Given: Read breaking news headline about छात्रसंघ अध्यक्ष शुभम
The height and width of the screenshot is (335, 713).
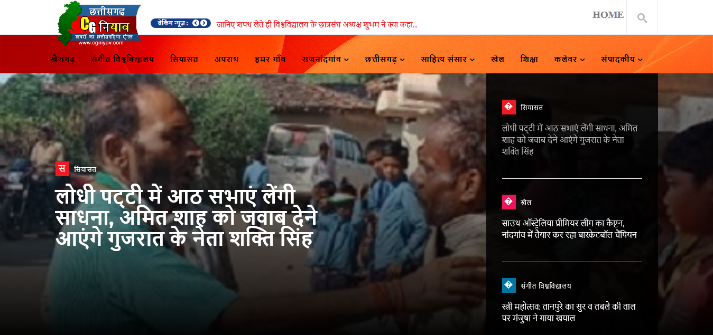Looking at the screenshot, I should 317,24.
